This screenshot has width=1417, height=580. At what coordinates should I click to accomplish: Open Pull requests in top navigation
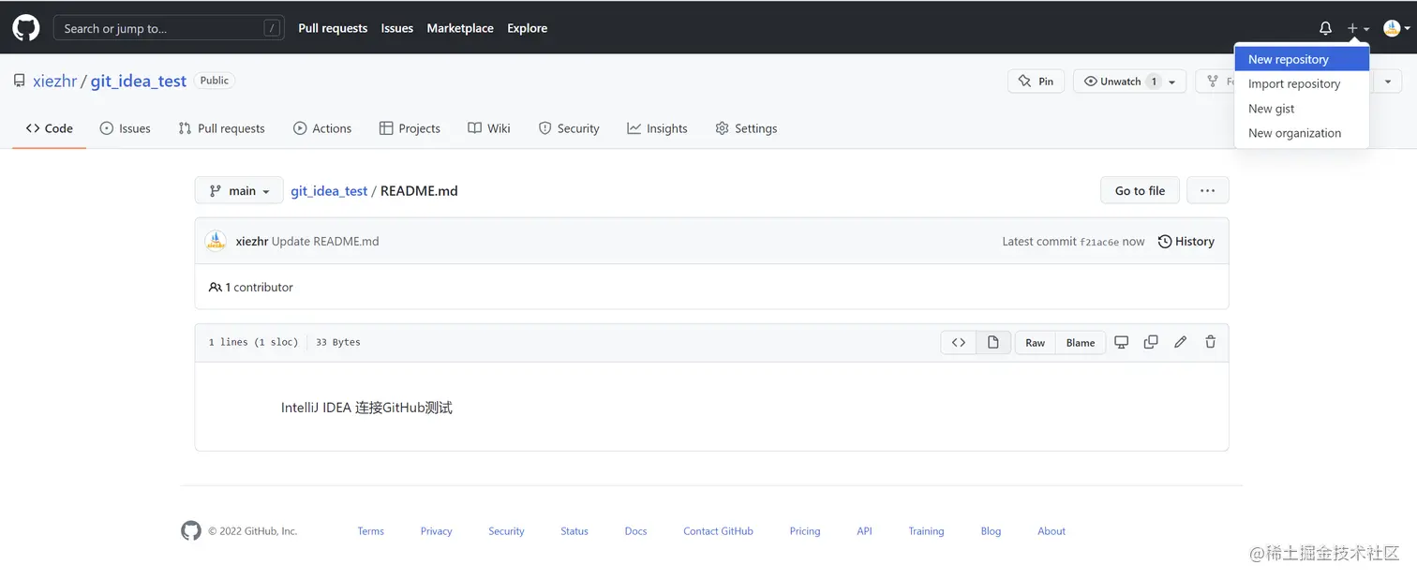pos(333,28)
